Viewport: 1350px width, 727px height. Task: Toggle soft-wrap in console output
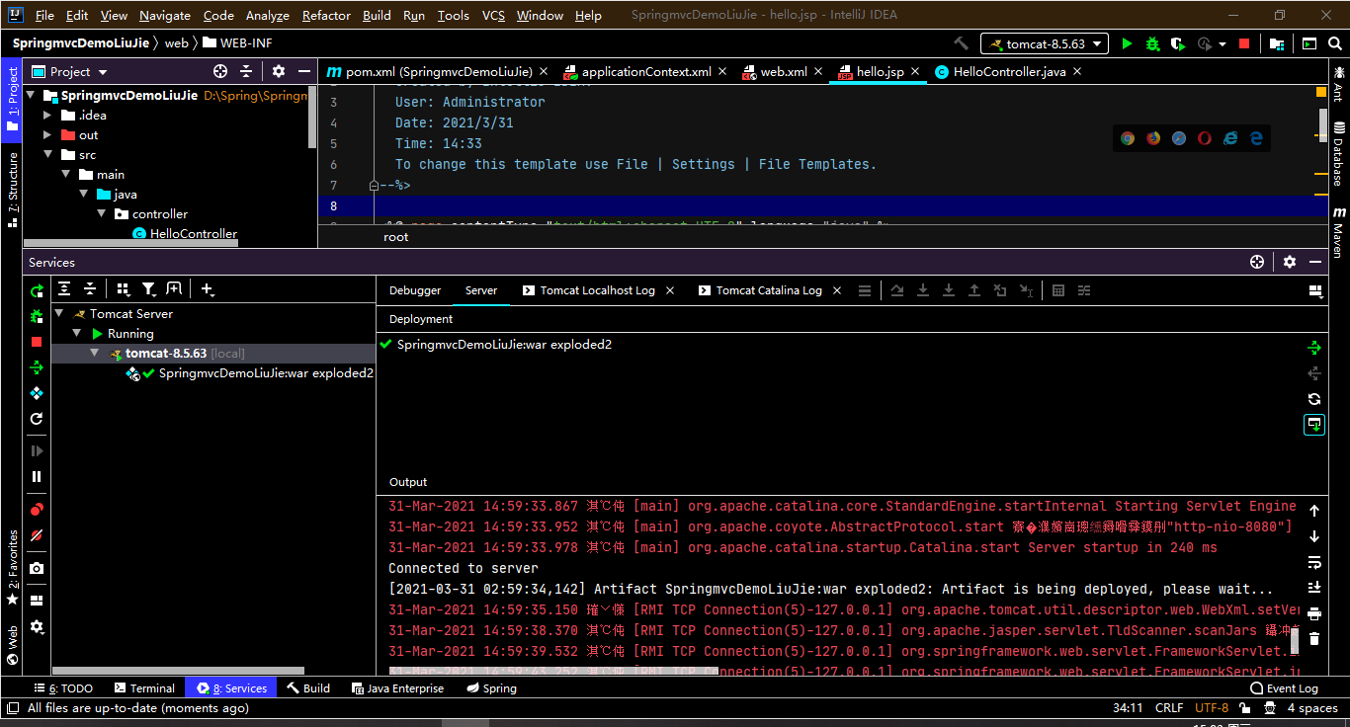point(1314,562)
